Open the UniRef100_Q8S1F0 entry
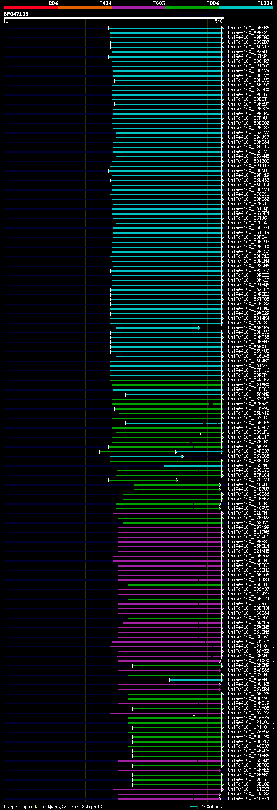The image size is (277, 810). tap(248, 399)
